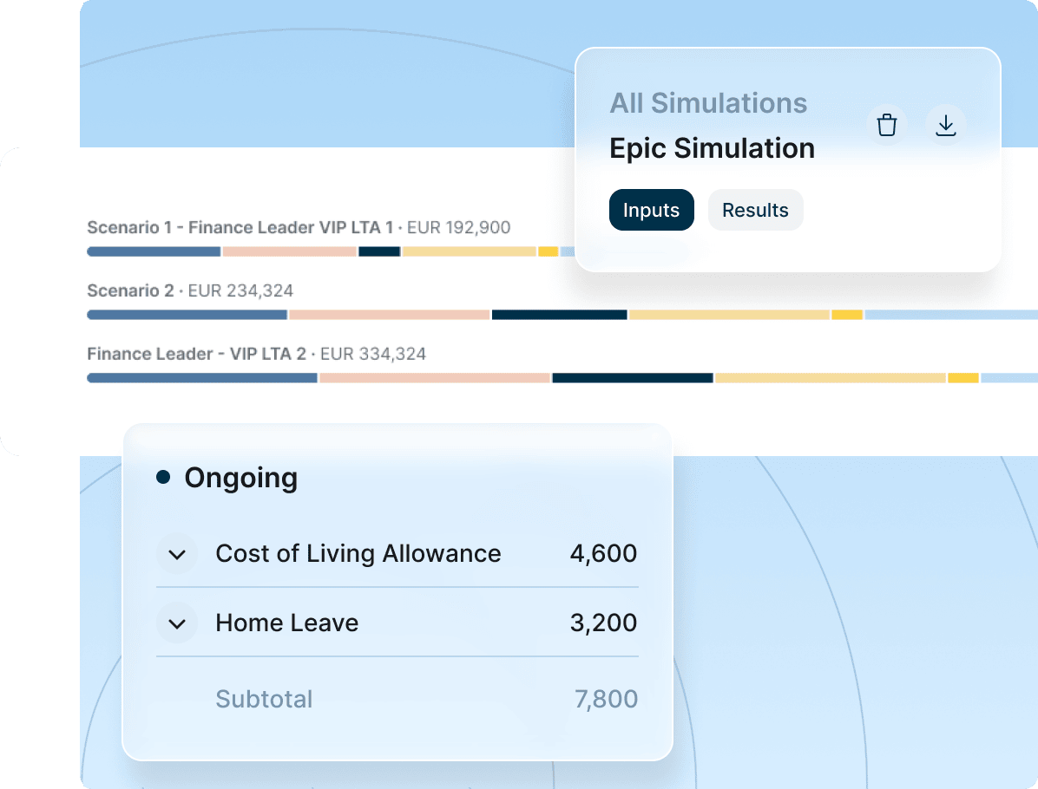Click the dark dot beside Ongoing
The width and height of the screenshot is (1038, 789).
point(163,477)
